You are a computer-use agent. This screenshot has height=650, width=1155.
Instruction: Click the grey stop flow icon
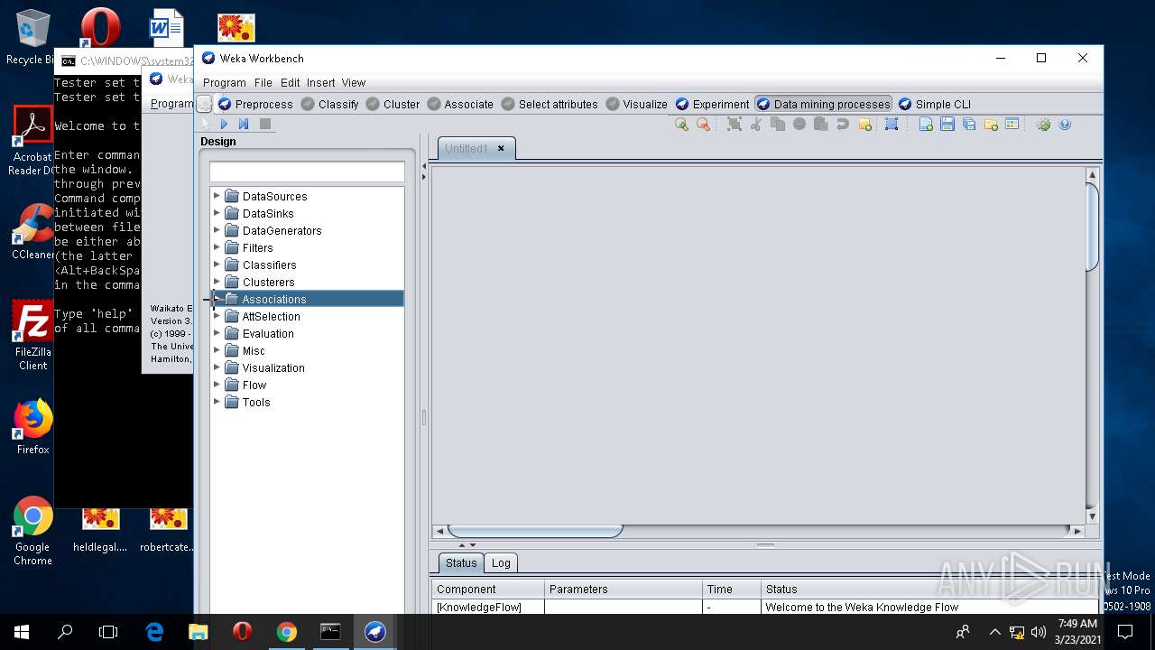point(265,124)
